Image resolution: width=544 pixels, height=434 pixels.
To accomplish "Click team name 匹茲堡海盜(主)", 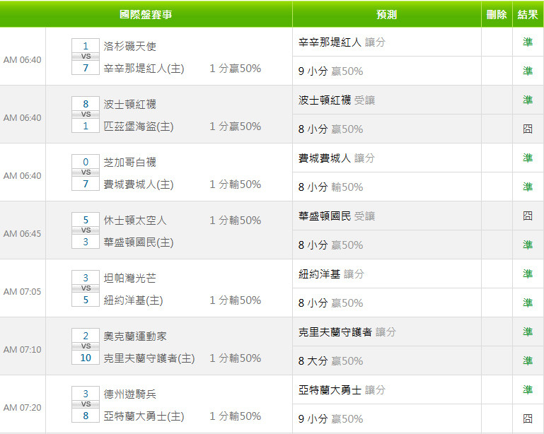I will pos(139,127).
